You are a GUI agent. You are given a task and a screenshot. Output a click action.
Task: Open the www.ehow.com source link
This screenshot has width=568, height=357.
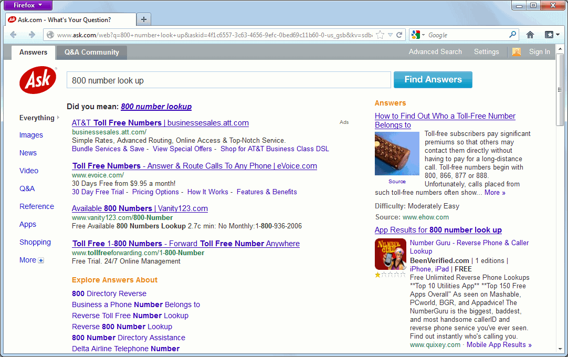tap(426, 217)
